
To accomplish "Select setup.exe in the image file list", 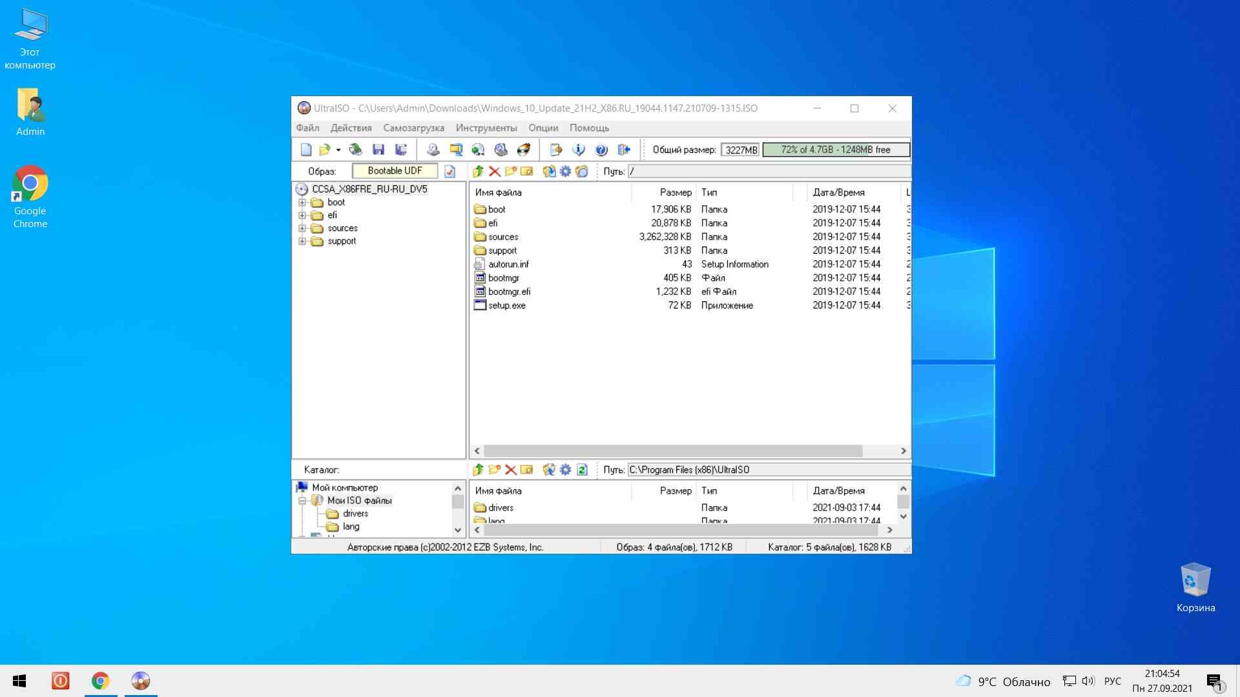I will [x=507, y=305].
